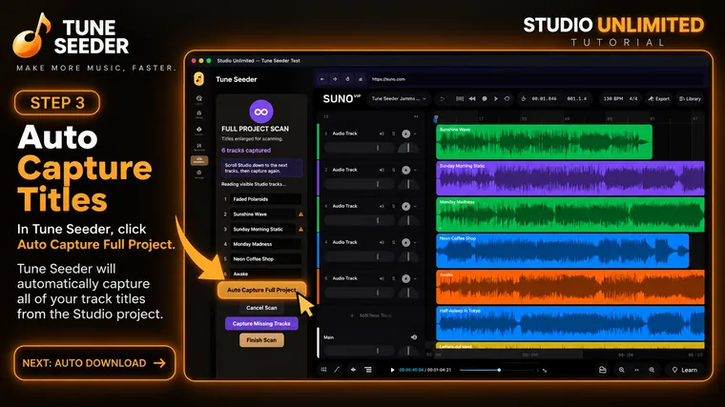
Task: Open the bottom gear icon in Tune Seeder sidebar
Action: click(199, 173)
